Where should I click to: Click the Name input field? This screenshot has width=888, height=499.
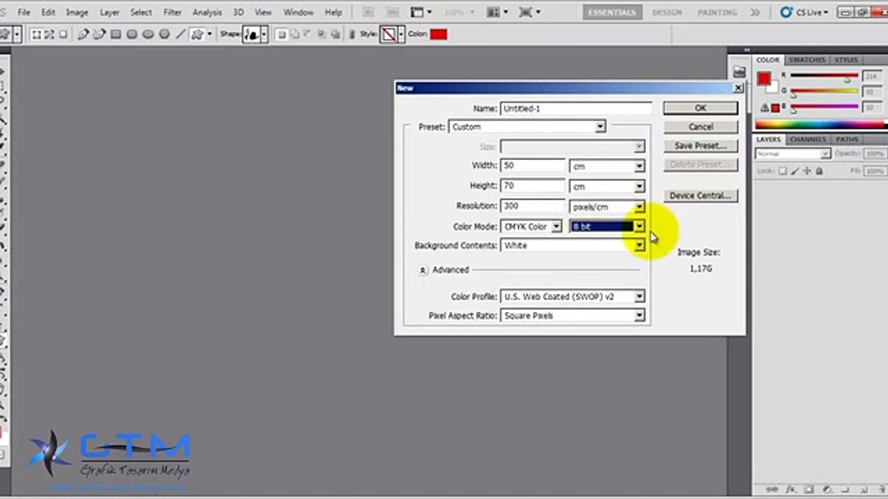(576, 108)
